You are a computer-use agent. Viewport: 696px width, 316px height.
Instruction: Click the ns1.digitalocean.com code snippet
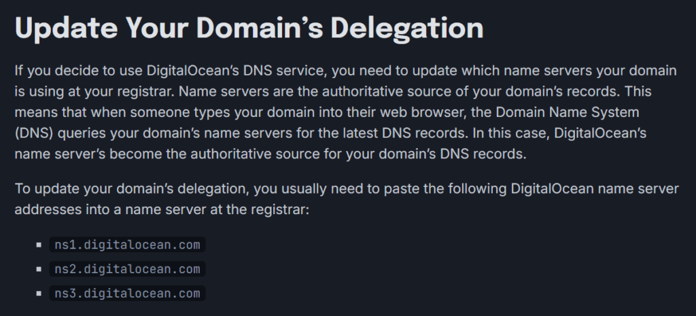click(x=127, y=245)
